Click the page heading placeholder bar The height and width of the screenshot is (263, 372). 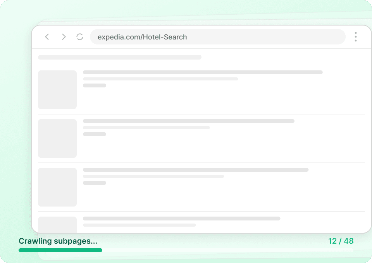pyautogui.click(x=120, y=57)
